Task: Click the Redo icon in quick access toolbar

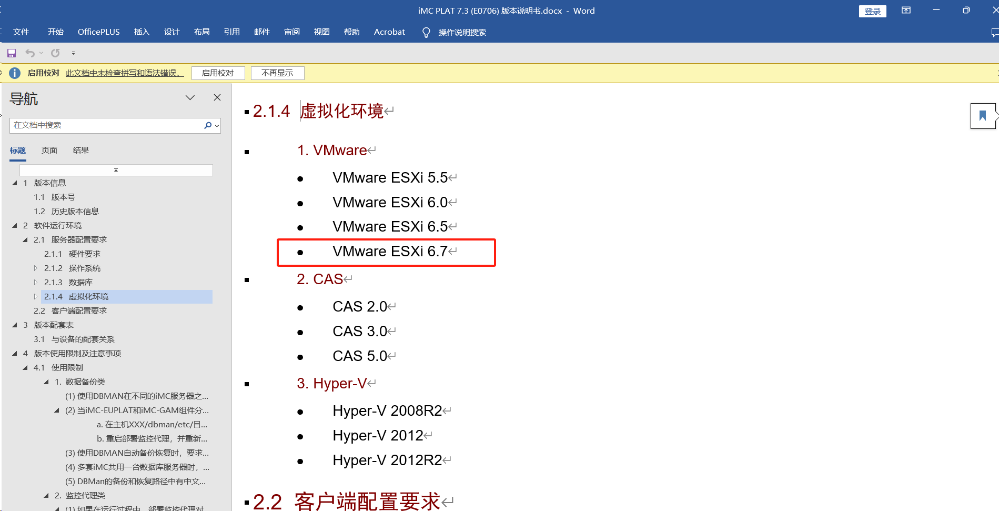Action: (55, 53)
